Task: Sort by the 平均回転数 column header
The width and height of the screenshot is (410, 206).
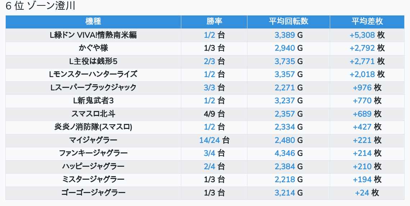Action: [288, 22]
